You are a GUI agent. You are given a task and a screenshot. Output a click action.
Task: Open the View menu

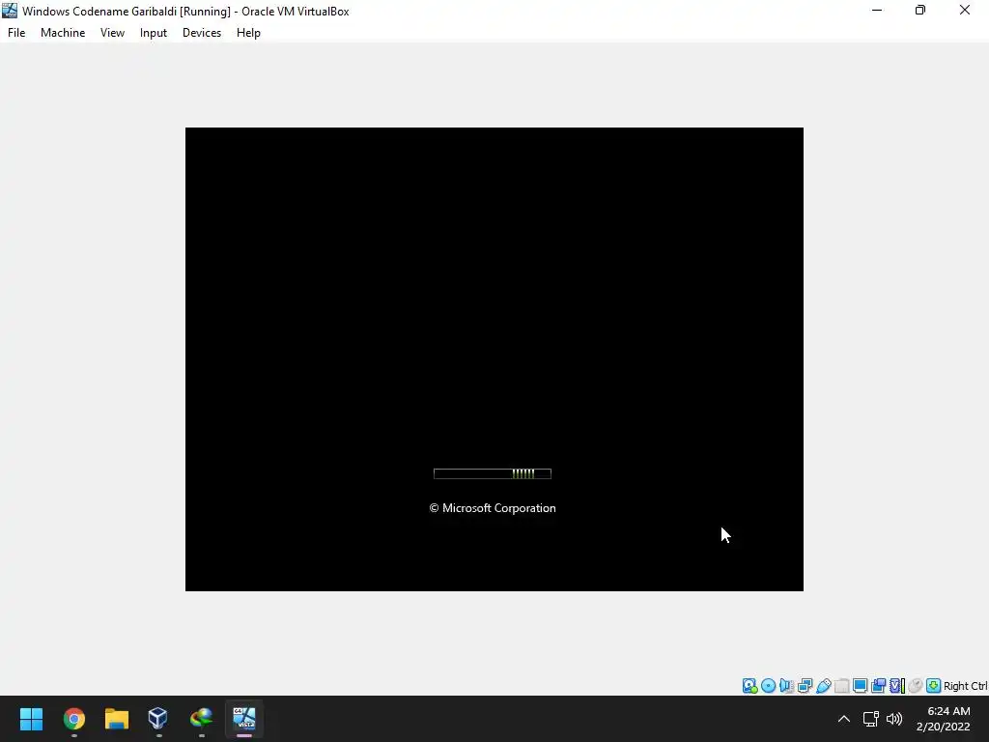112,33
